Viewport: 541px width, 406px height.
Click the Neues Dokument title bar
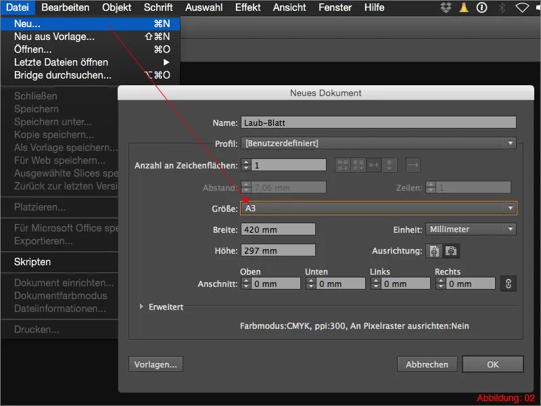click(x=326, y=93)
